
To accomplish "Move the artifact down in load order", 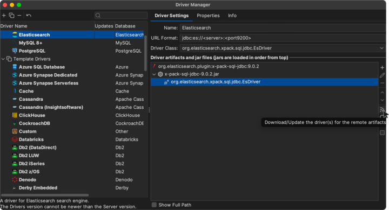I will pos(383,100).
